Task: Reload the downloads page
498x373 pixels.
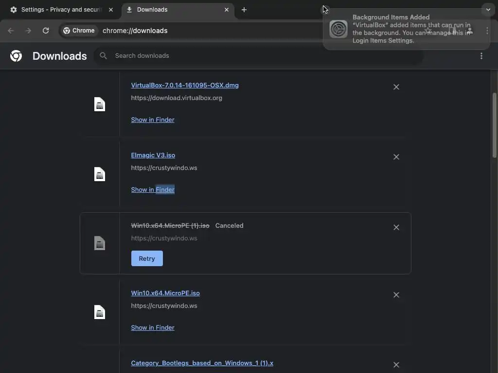Action: click(x=46, y=31)
